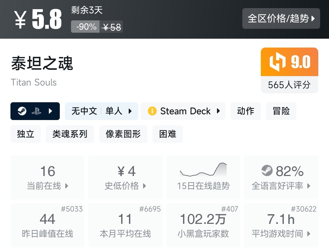Click the Steam platform icon
The width and height of the screenshot is (329, 250).
[x=22, y=111]
